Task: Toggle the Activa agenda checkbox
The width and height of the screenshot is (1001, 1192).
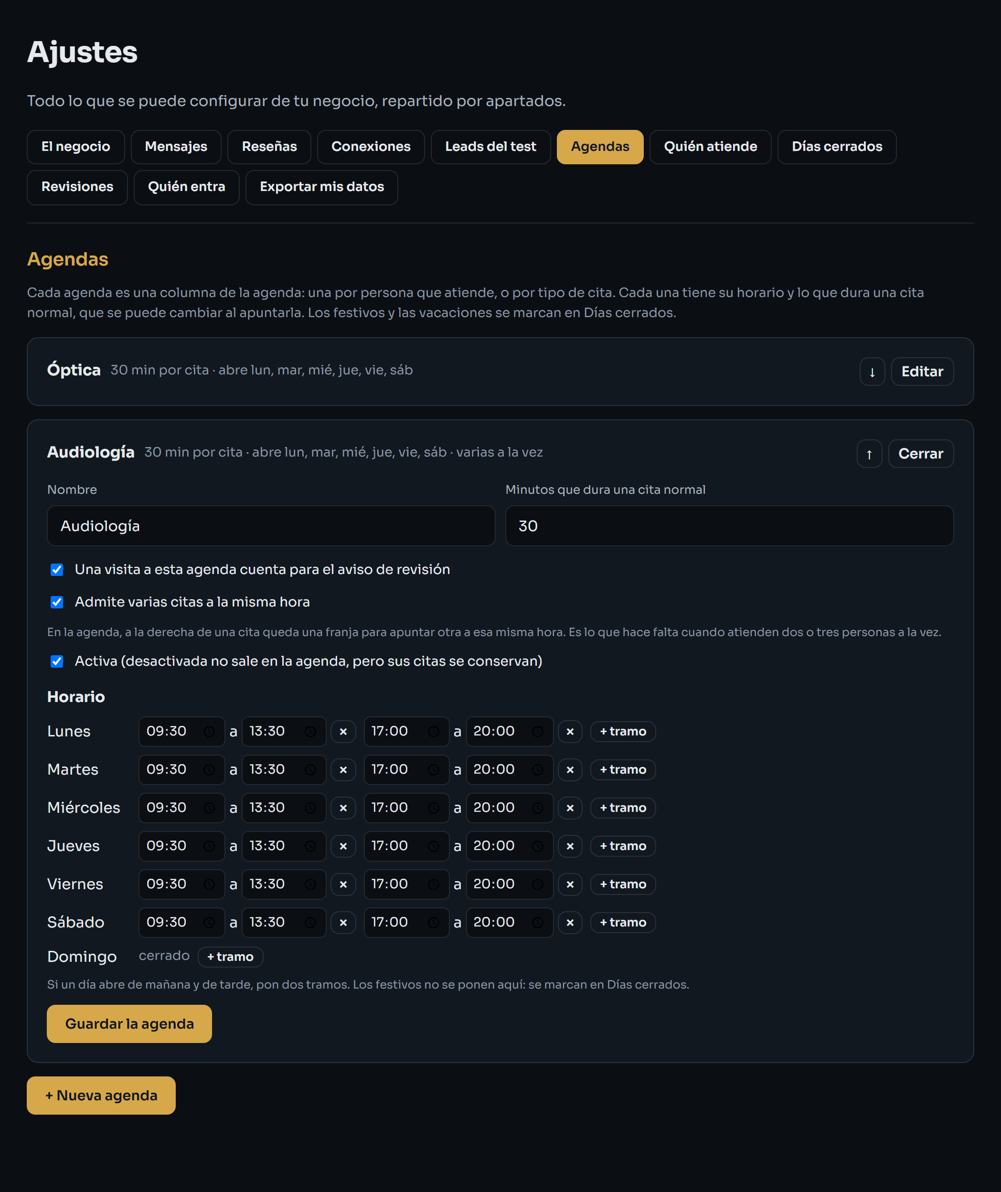Action: 57,661
